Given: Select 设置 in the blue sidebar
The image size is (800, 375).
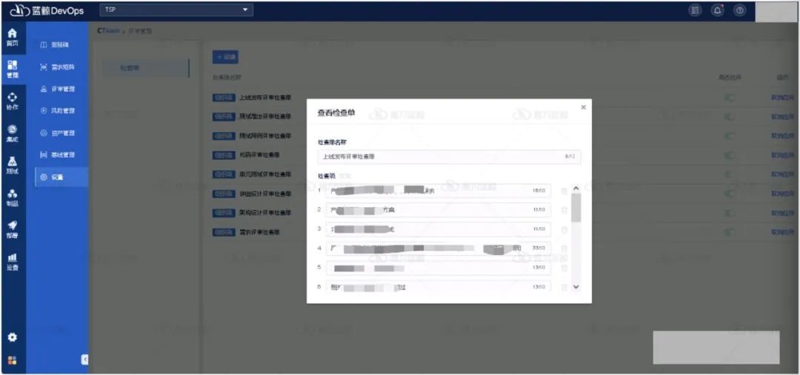Looking at the screenshot, I should [x=61, y=177].
